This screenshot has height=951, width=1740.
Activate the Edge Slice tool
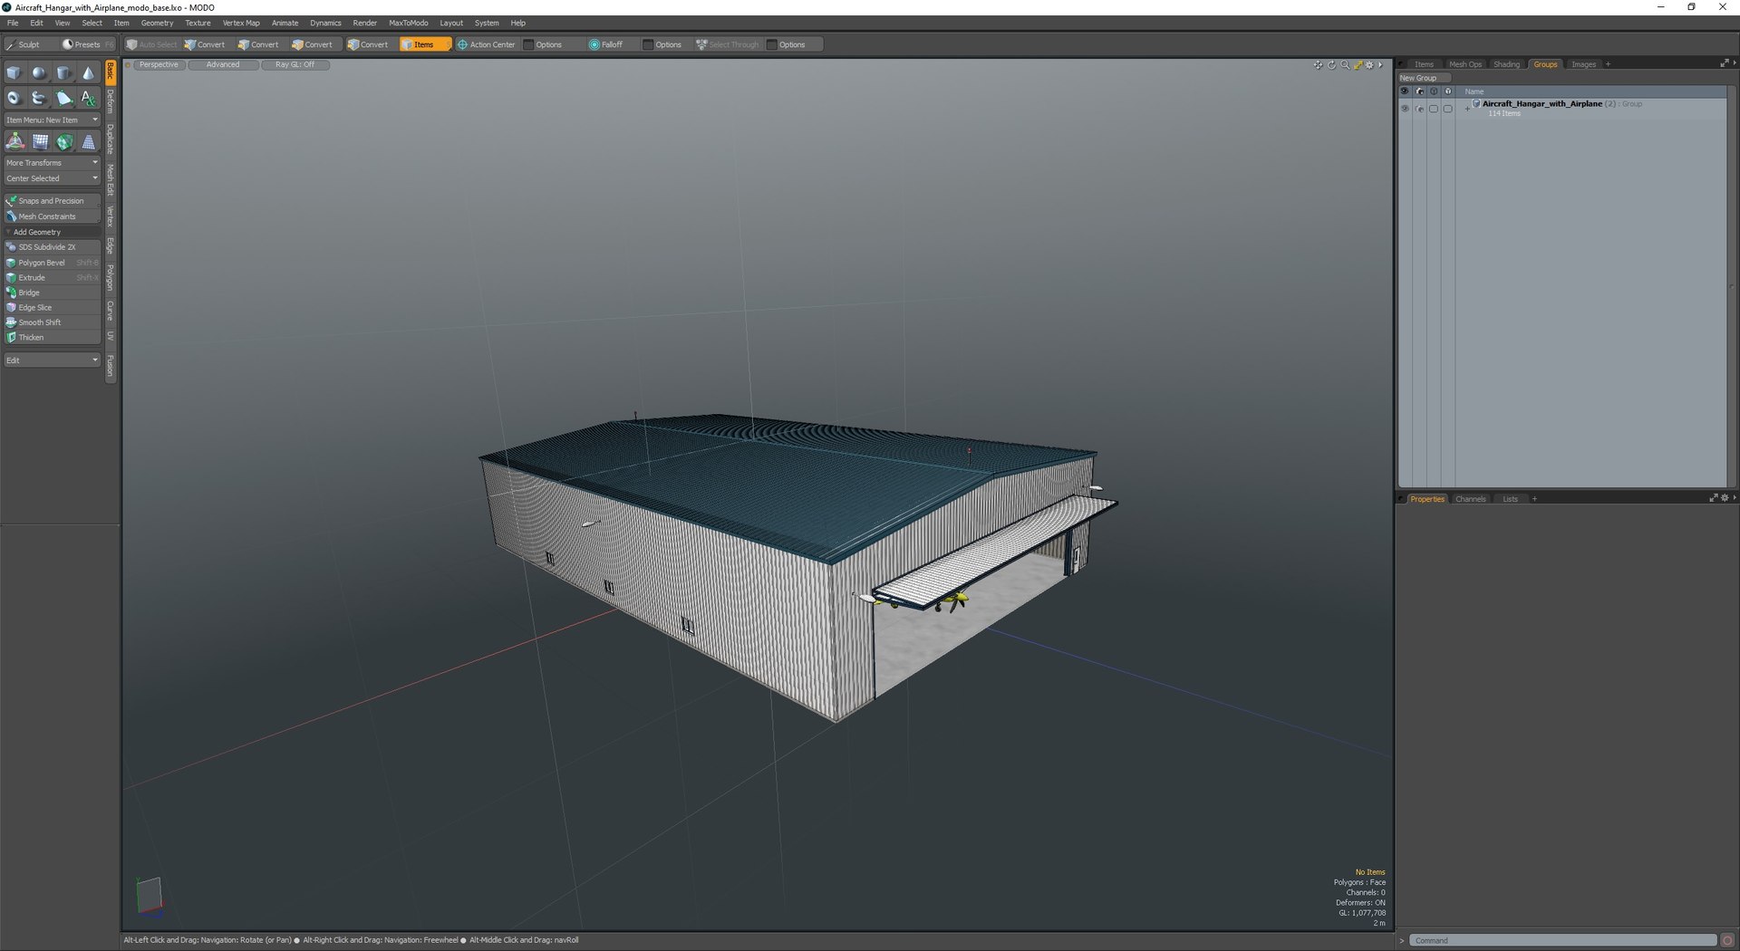[x=52, y=308]
